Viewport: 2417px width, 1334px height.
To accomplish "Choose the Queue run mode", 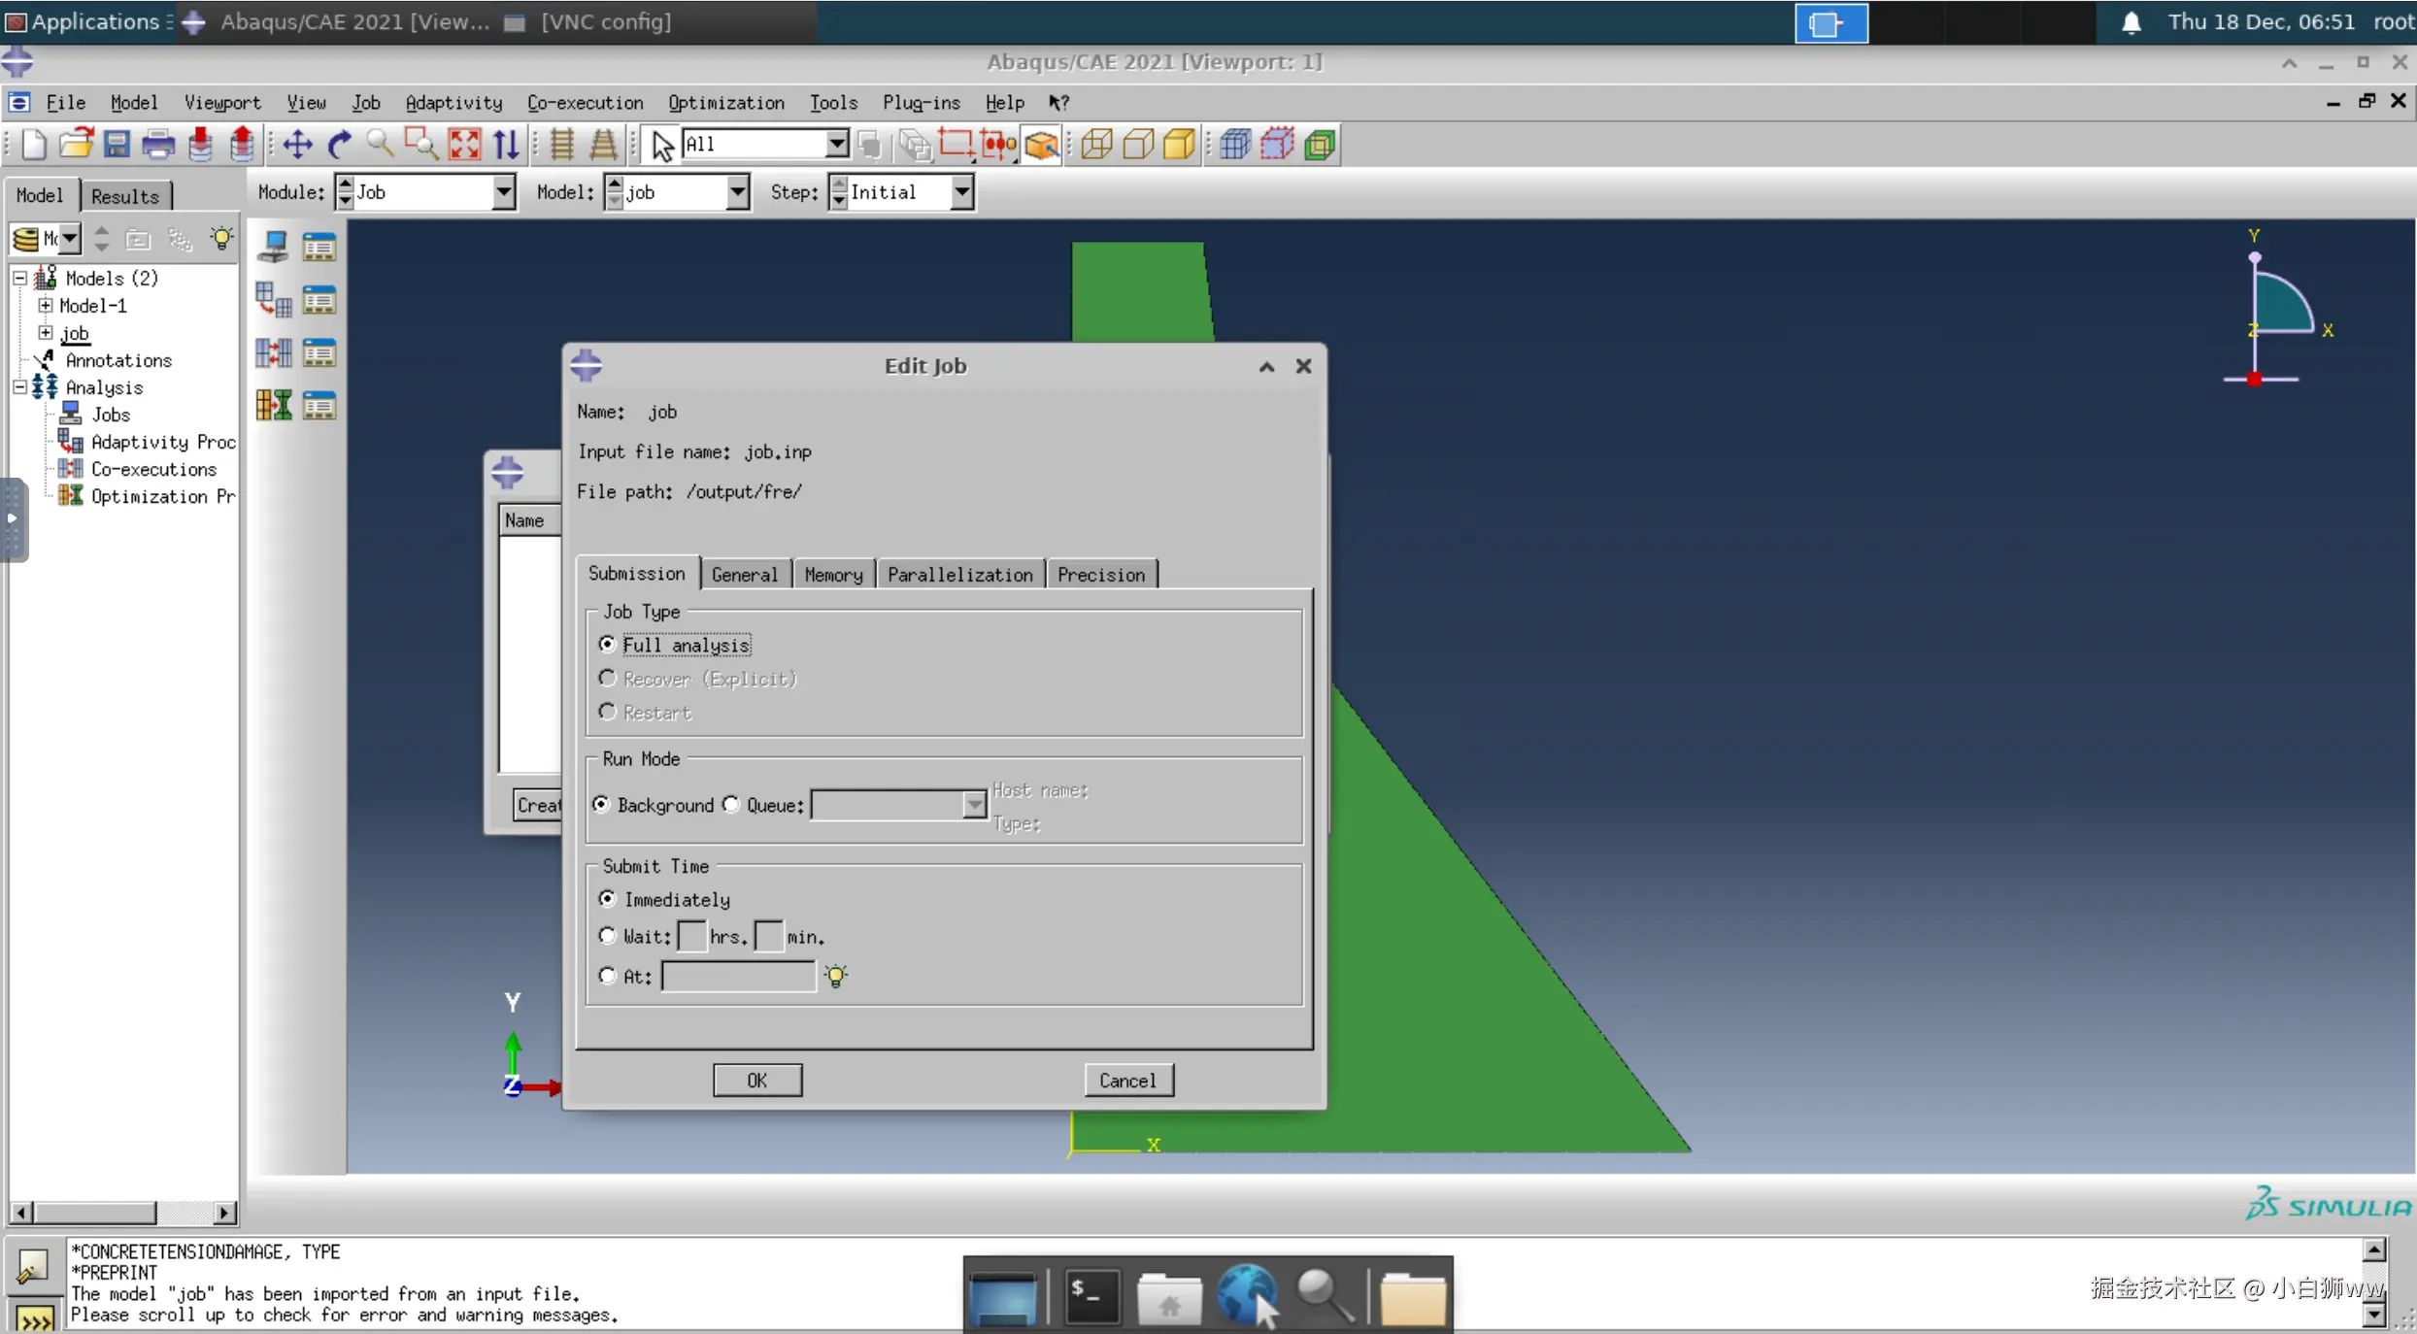I will pos(731,804).
